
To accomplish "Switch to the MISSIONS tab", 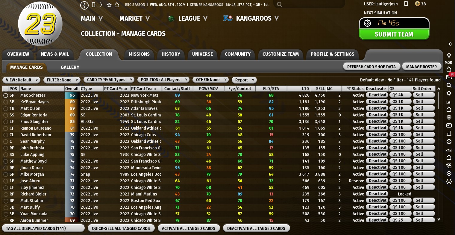I will tap(139, 54).
